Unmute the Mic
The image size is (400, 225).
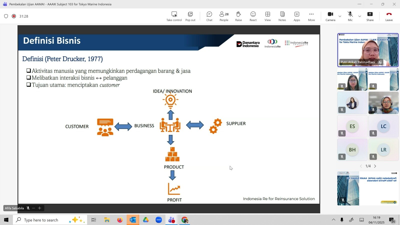coord(350,16)
